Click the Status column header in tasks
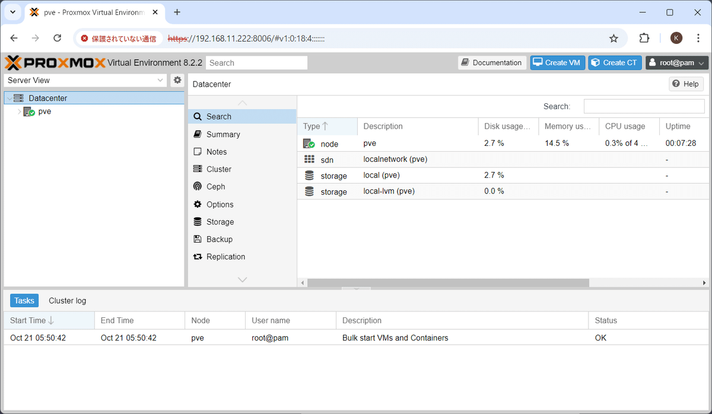The image size is (712, 414). pos(649,320)
